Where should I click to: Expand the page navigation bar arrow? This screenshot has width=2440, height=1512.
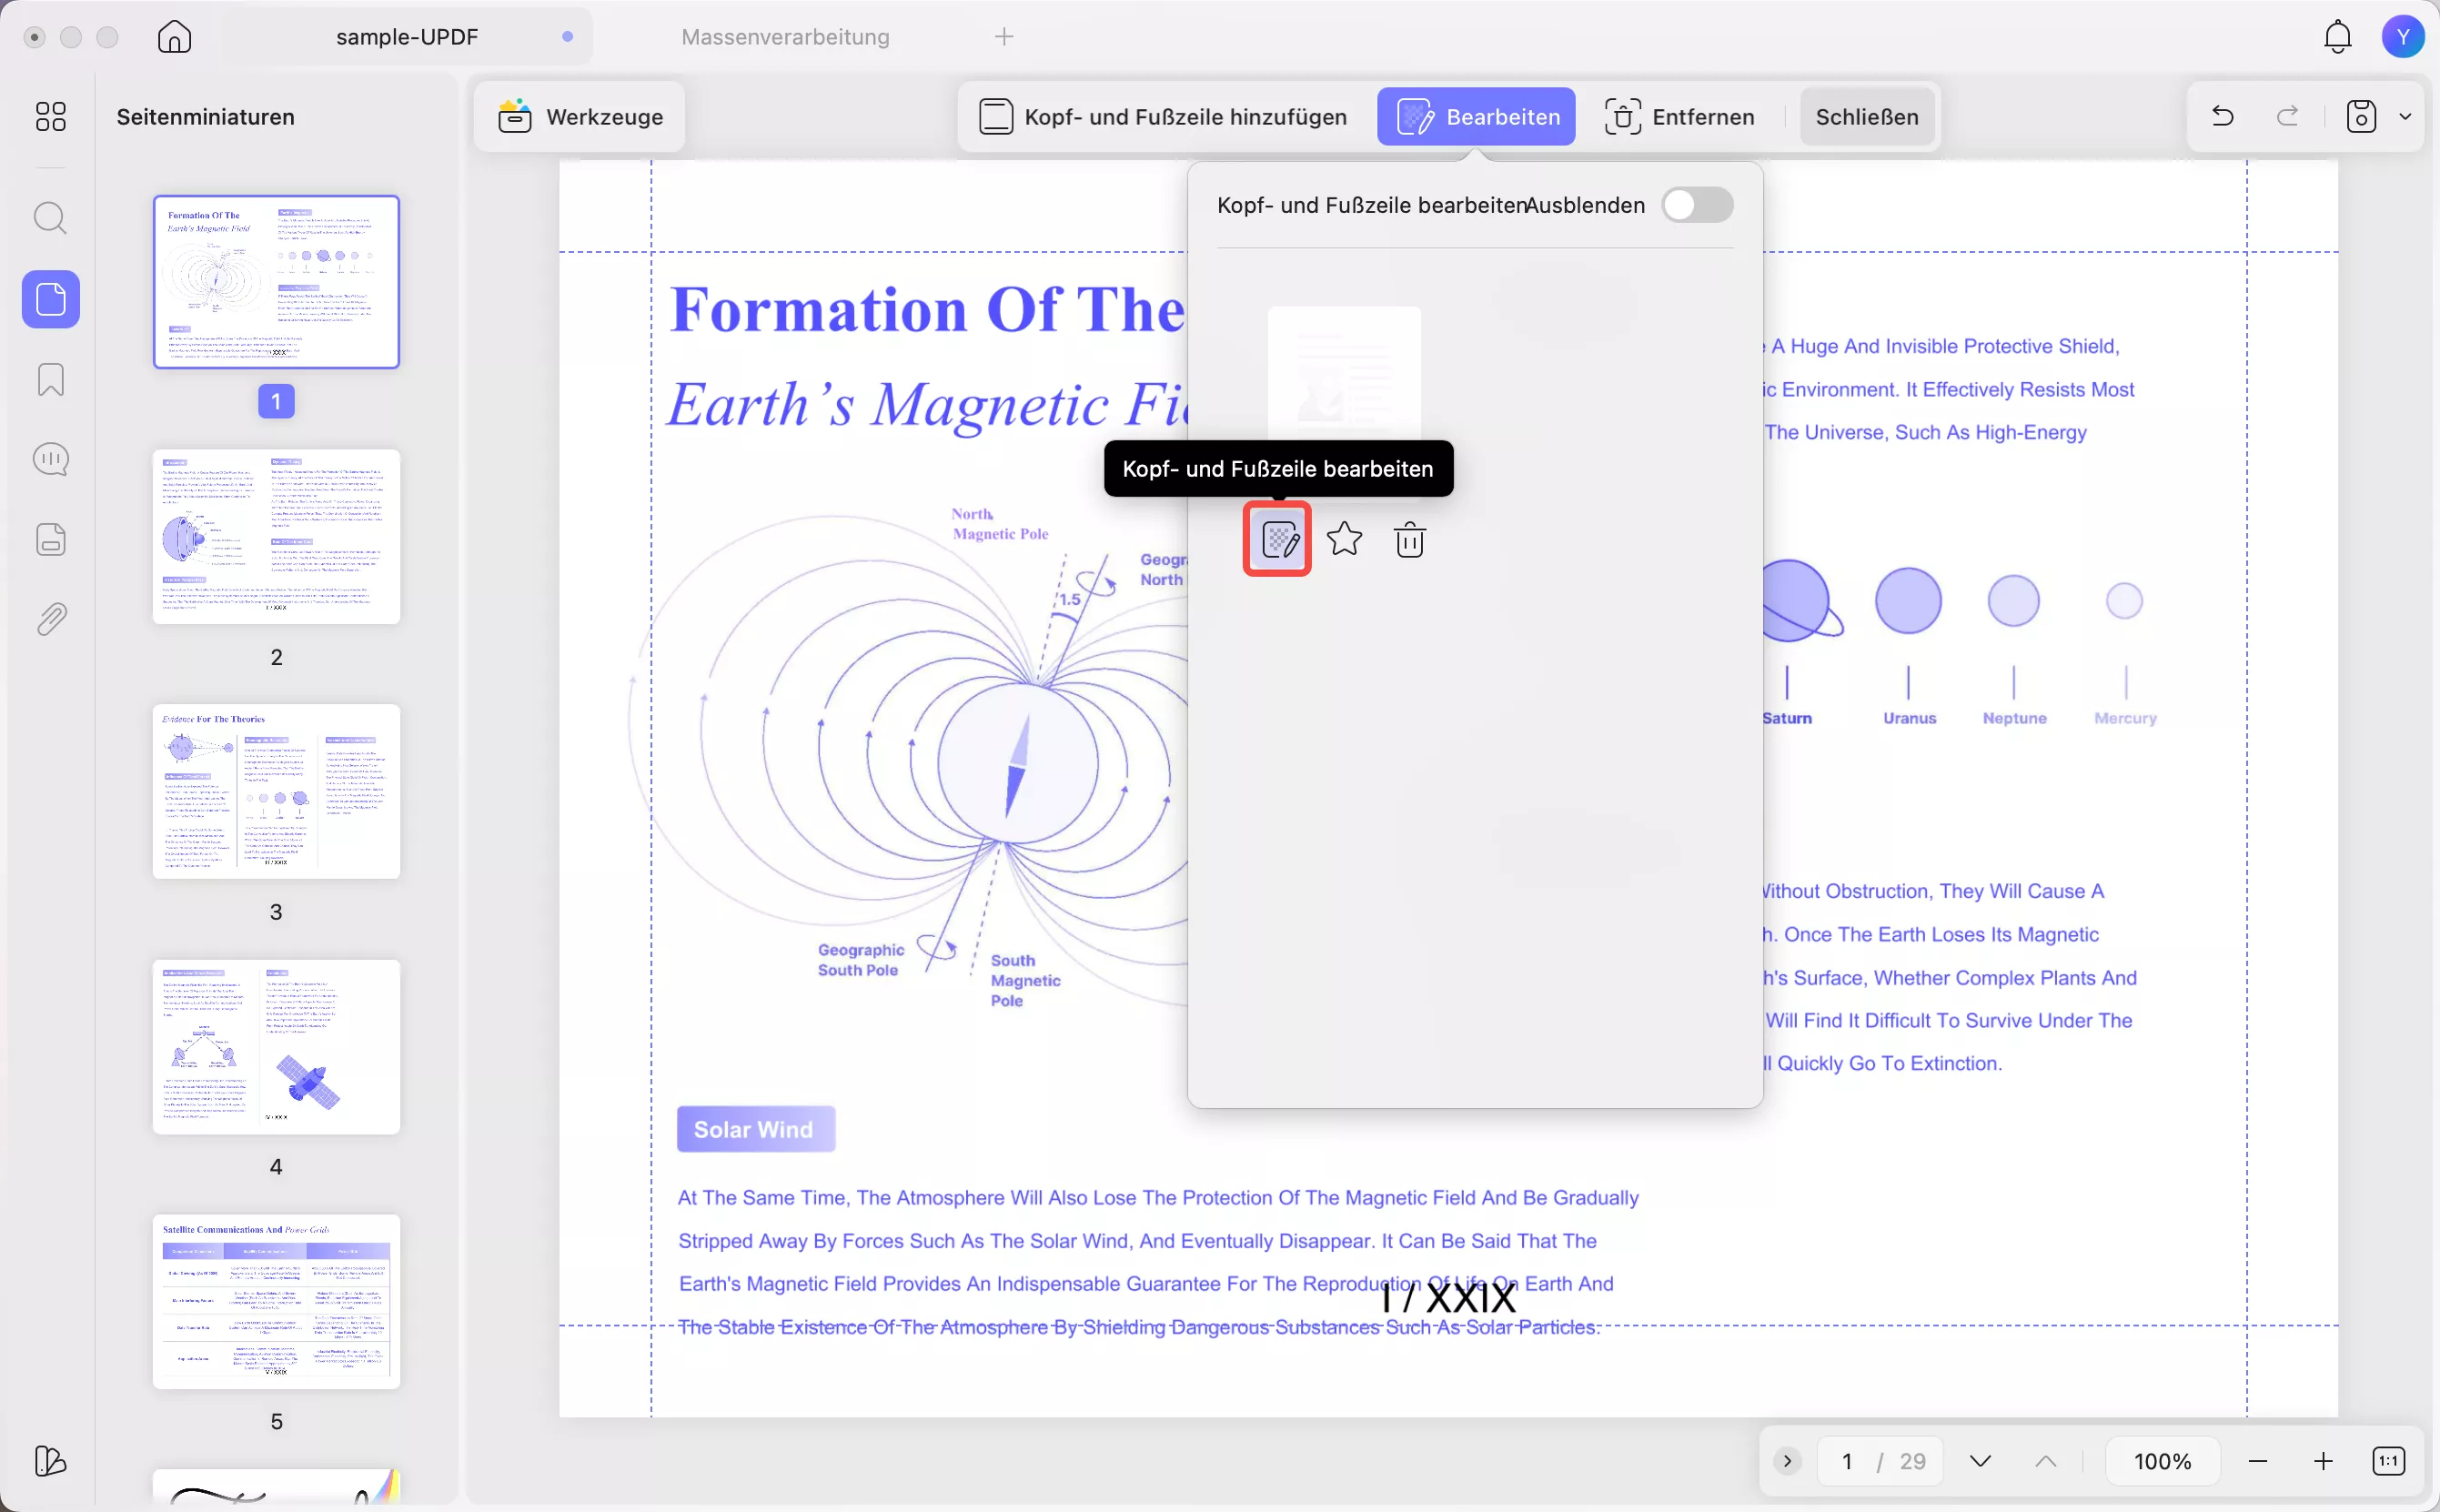1787,1461
